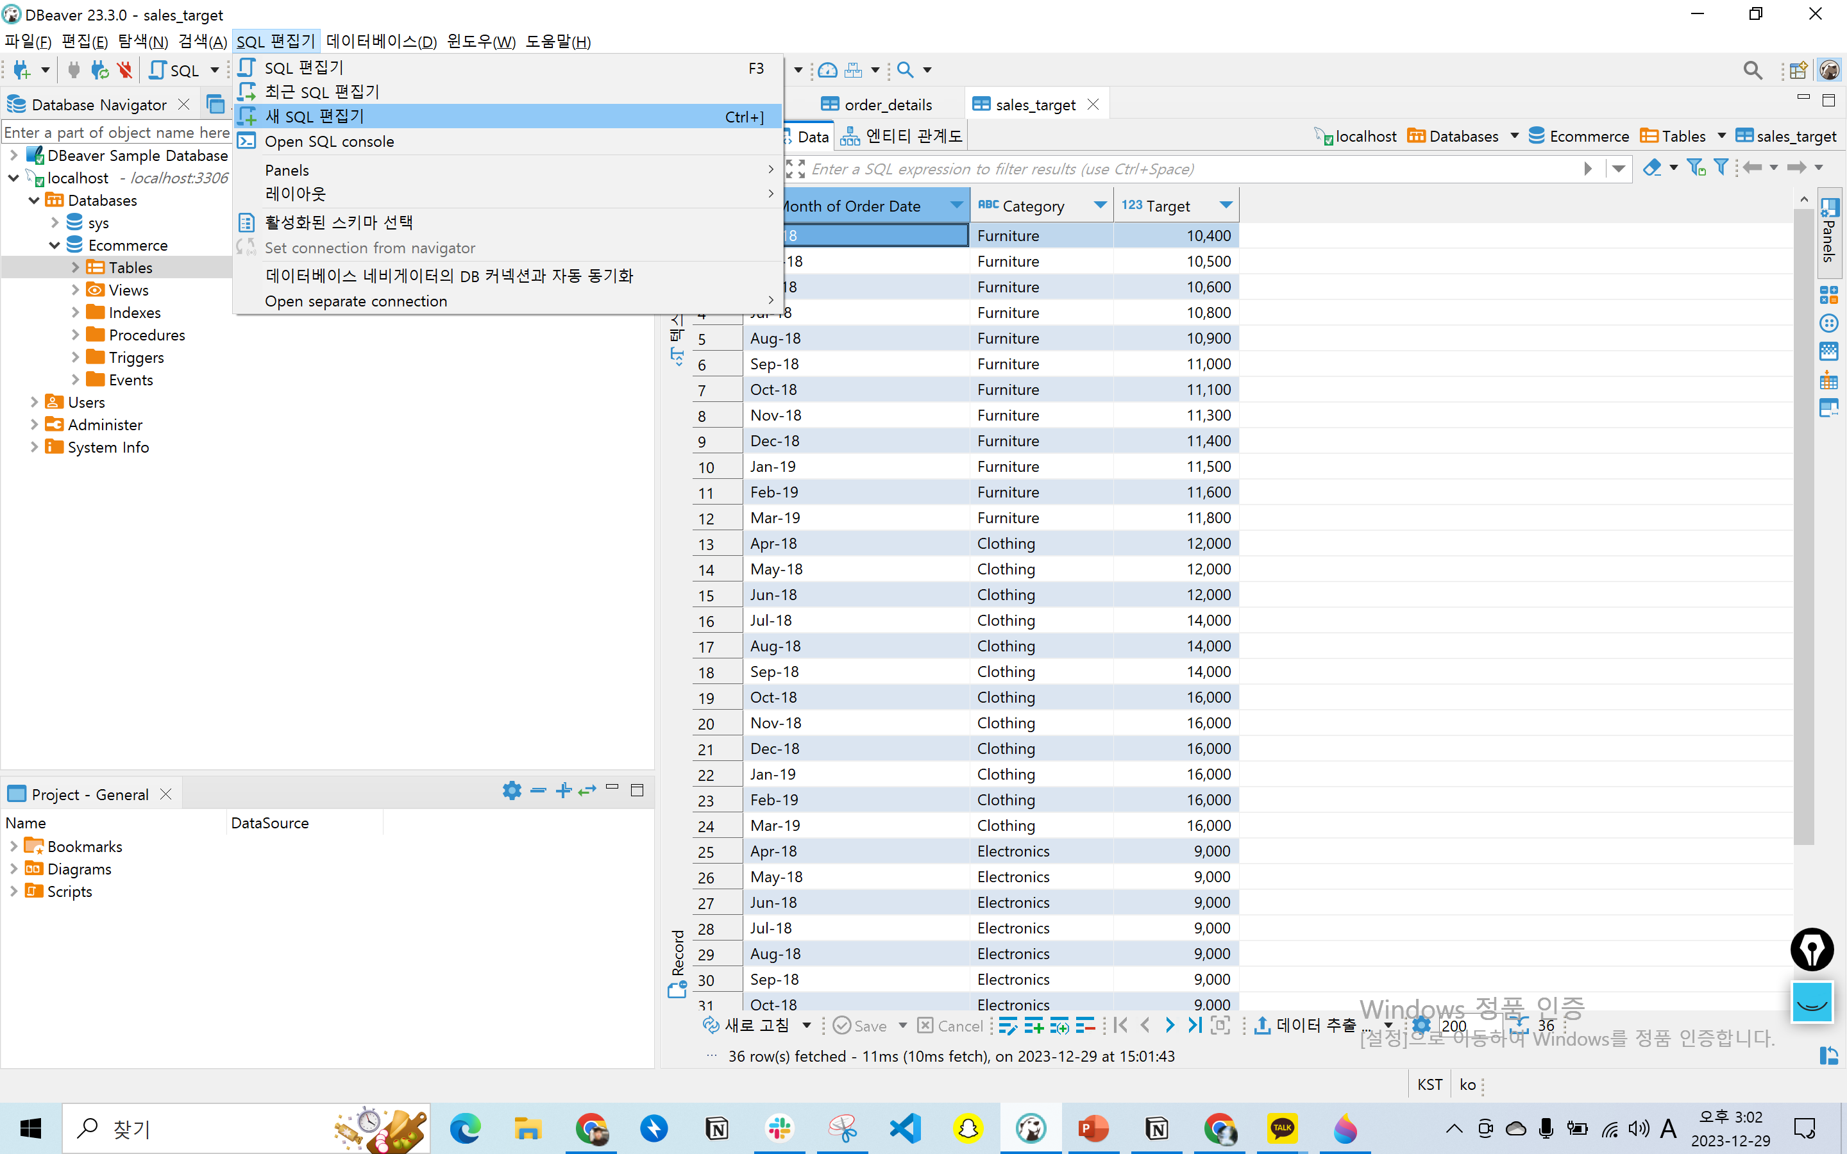Open the 엔티티 관계도 tab
This screenshot has height=1154, width=1847.
coord(901,137)
